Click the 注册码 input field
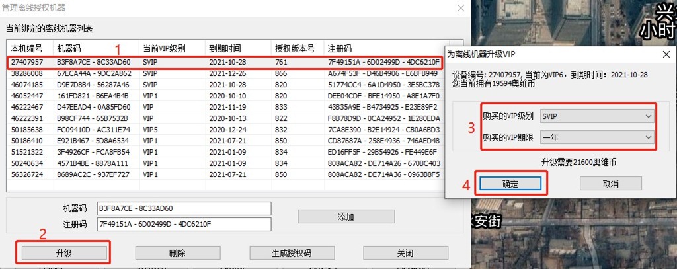677x269 pixels. tap(184, 224)
